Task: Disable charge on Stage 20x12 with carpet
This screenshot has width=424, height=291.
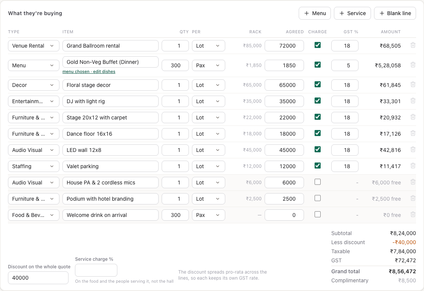Action: pos(318,117)
